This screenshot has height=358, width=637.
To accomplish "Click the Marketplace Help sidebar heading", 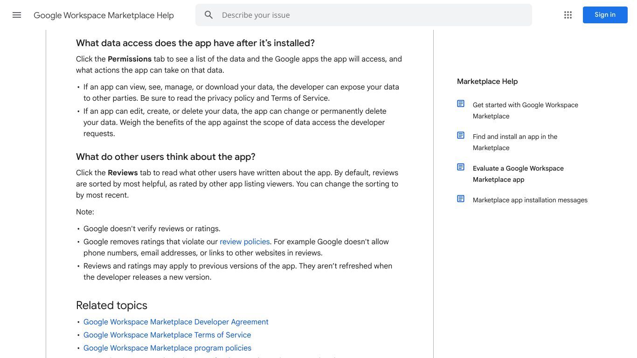I will pyautogui.click(x=487, y=81).
